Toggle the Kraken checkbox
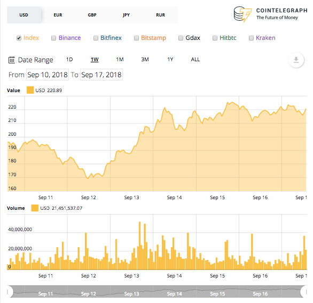 251,38
